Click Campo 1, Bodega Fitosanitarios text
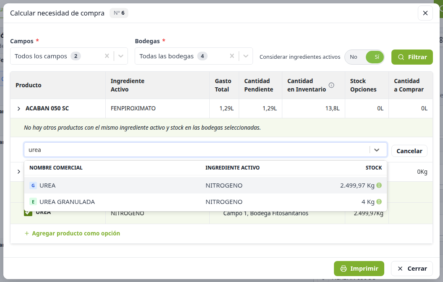443x282 pixels. [x=266, y=213]
